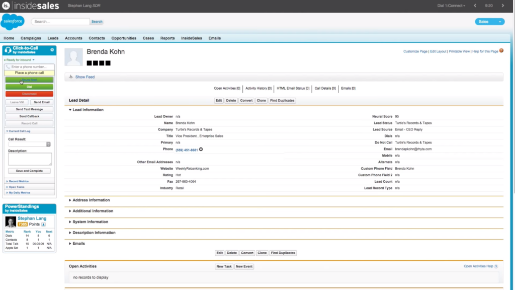The image size is (515, 290).
Task: Click the top Find Duplicates button
Action: (x=282, y=101)
